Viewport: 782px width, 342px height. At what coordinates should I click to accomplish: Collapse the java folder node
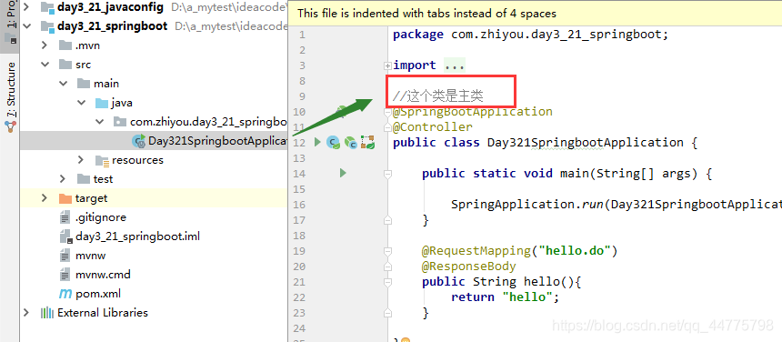click(81, 103)
